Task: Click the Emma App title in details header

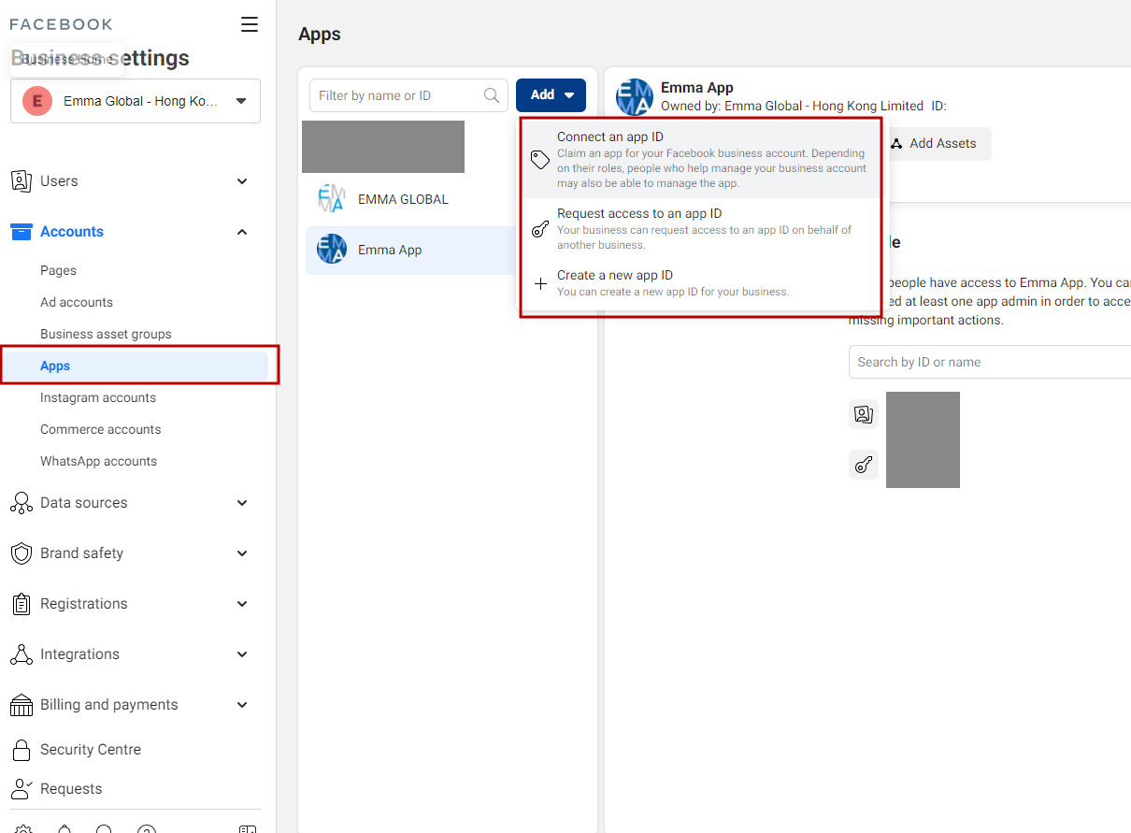Action: pos(697,87)
